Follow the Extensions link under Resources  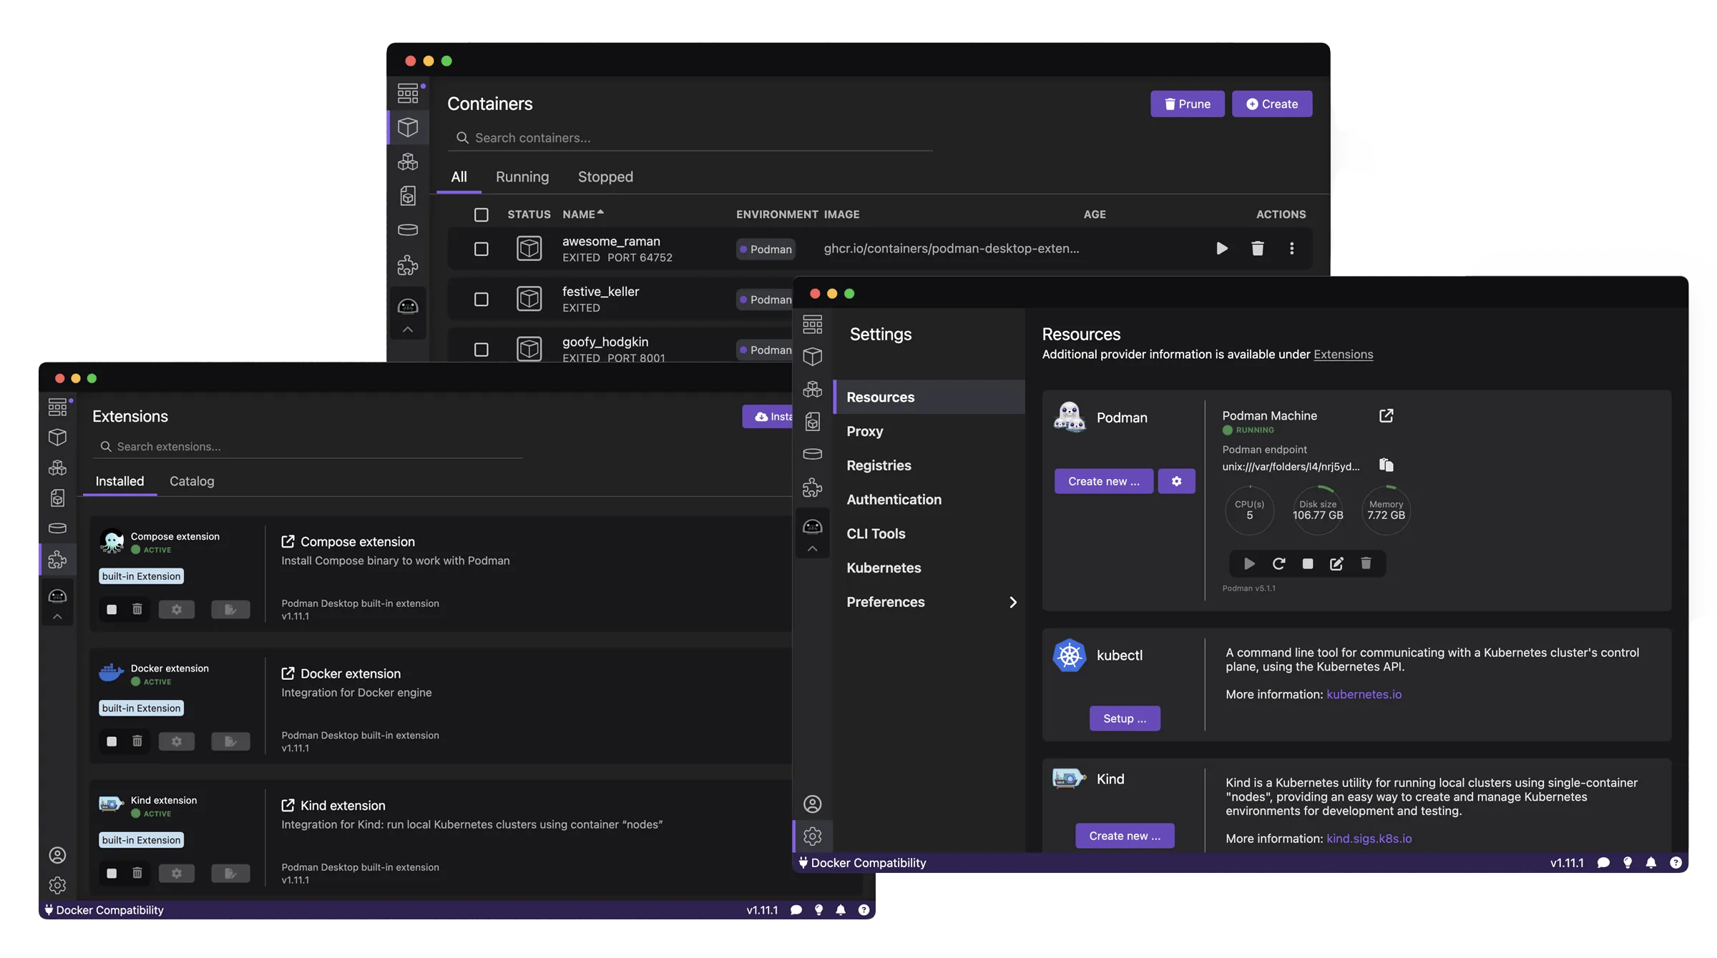coord(1343,354)
